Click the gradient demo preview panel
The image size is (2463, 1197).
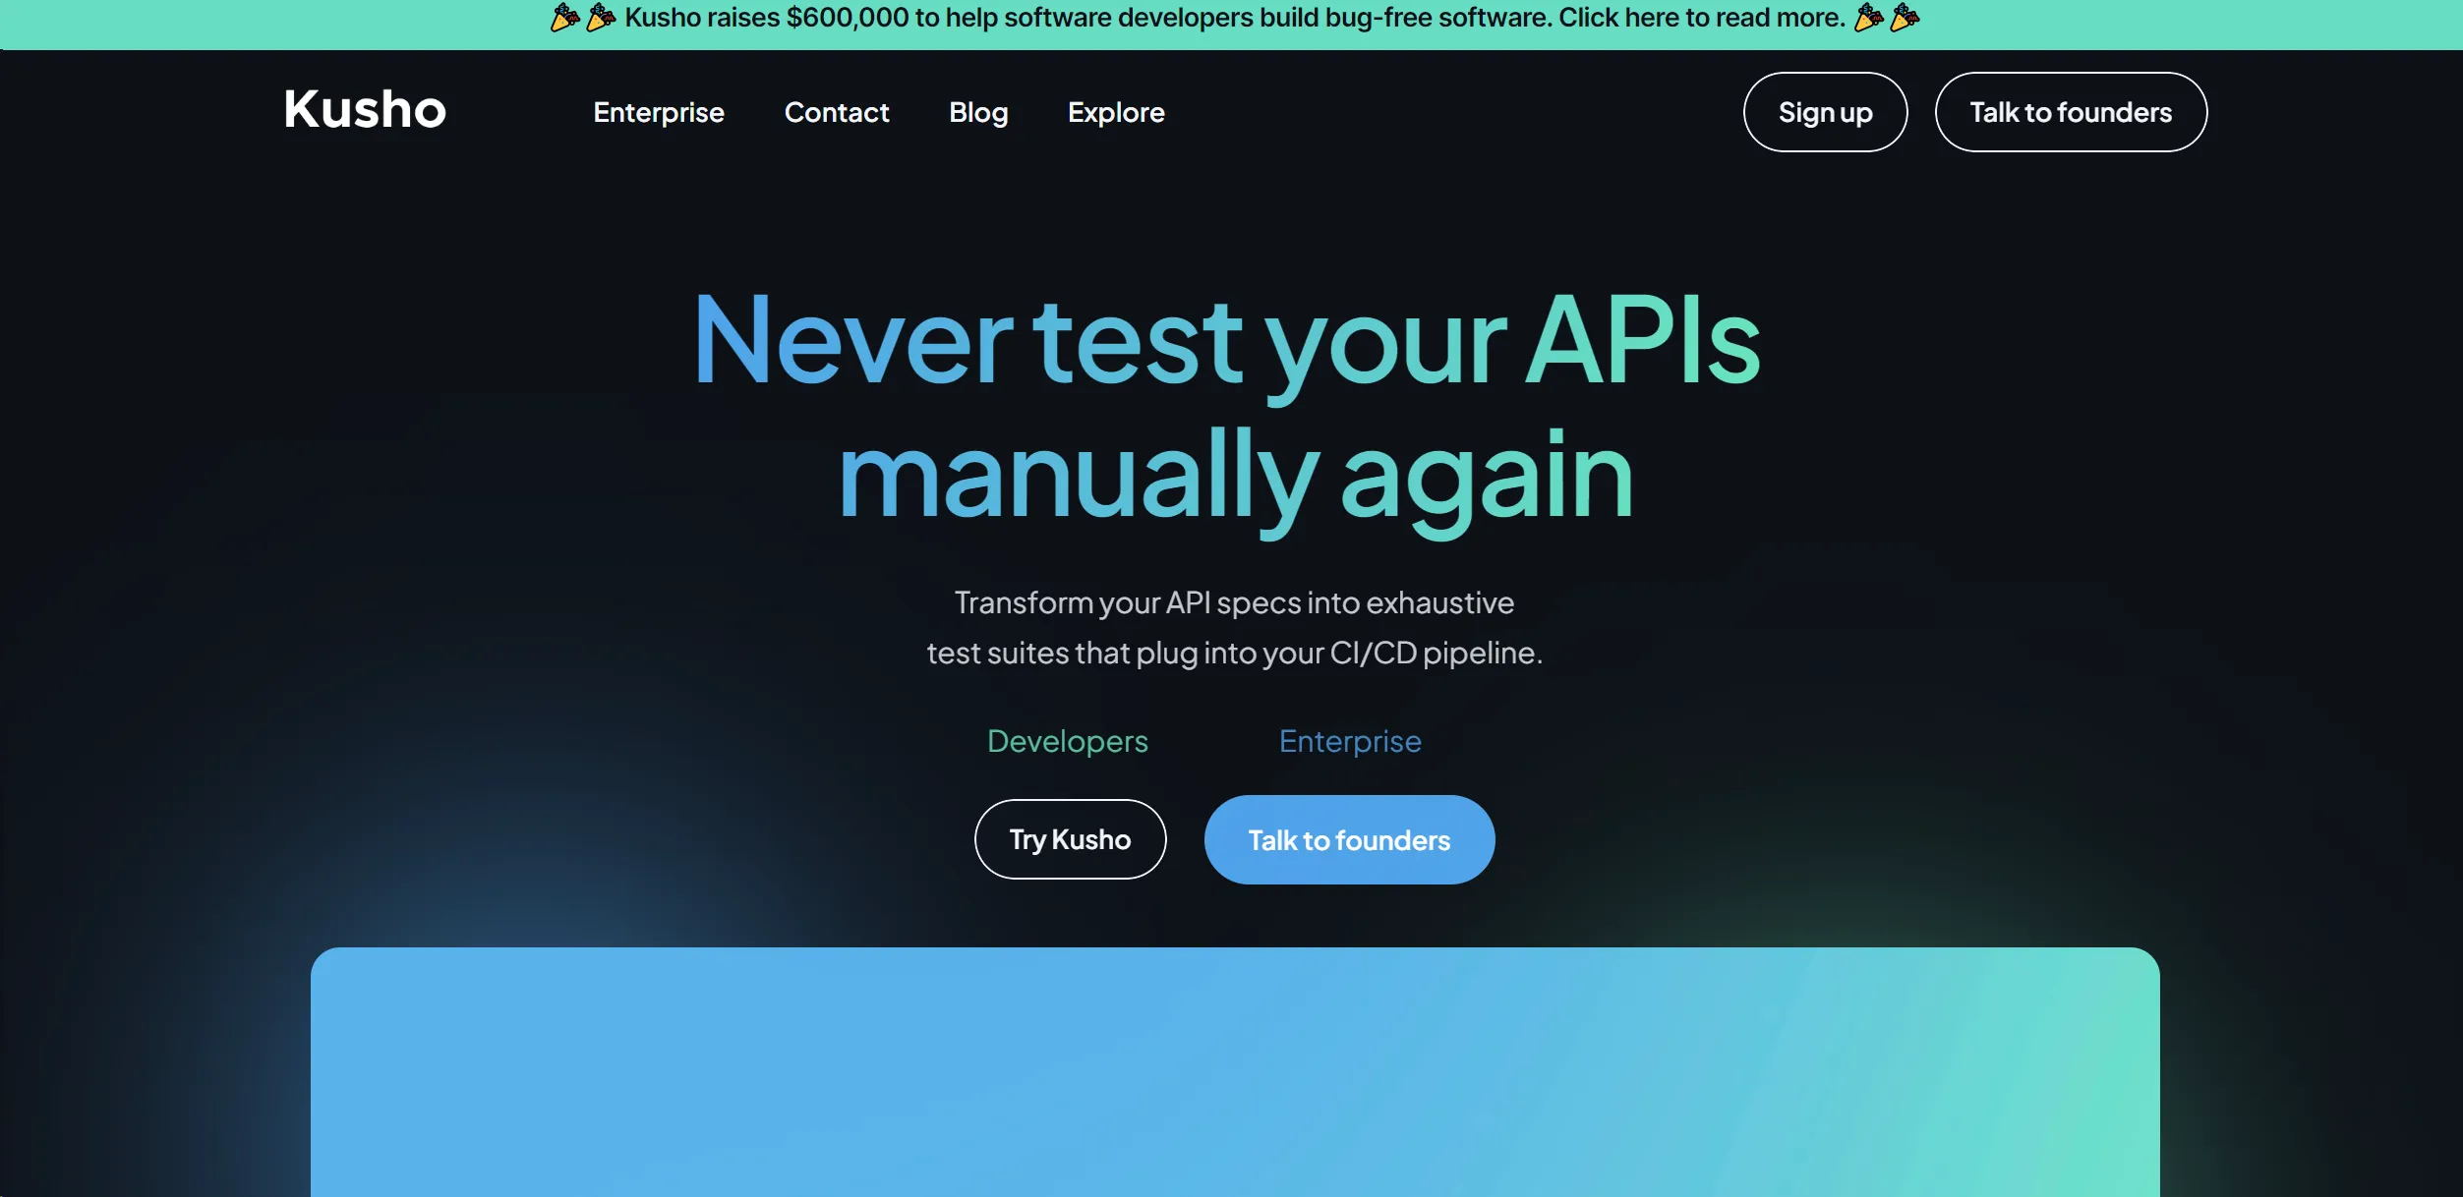(1234, 1071)
